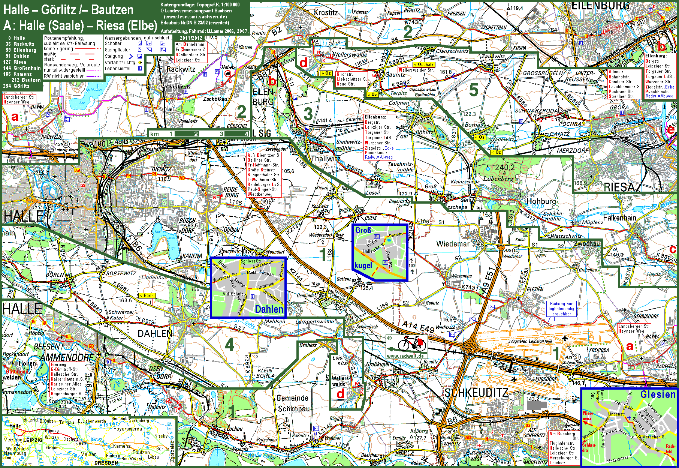Open the Dahlen inset town map

[x=248, y=287]
